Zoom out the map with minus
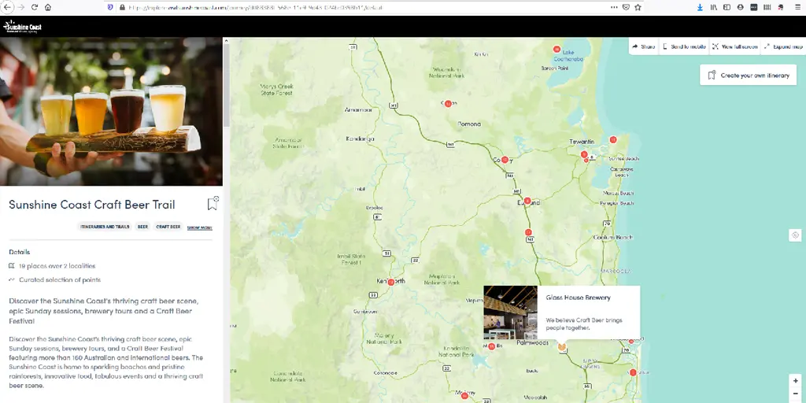Image resolution: width=806 pixels, height=403 pixels. pos(796,394)
